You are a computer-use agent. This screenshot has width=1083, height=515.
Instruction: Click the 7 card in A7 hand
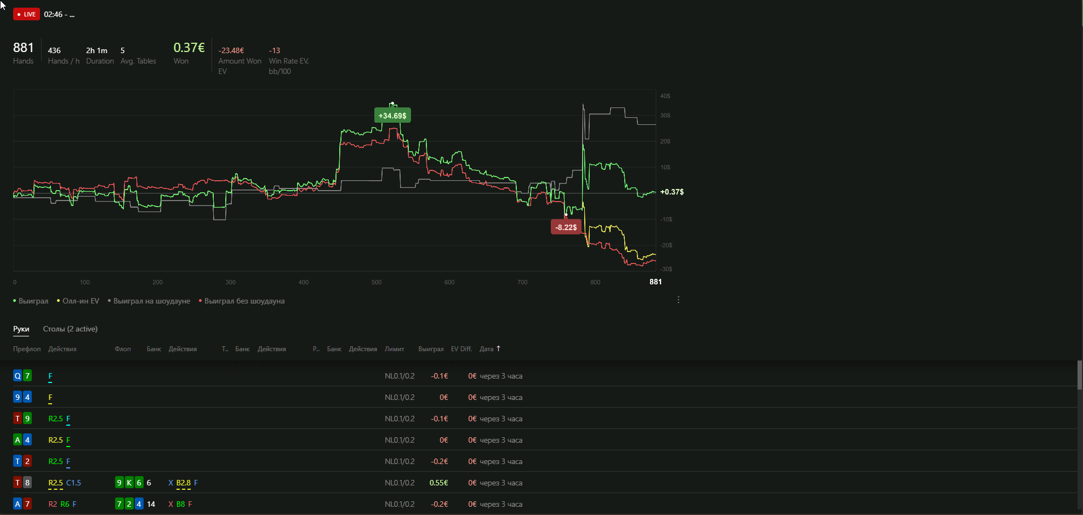coord(27,504)
